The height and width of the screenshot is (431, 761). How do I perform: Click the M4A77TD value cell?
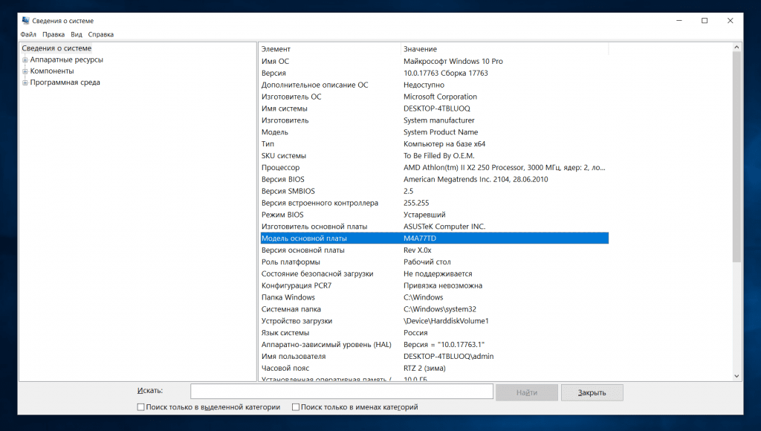[x=420, y=239]
